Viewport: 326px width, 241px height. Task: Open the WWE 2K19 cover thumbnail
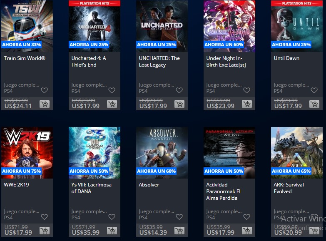(27, 153)
